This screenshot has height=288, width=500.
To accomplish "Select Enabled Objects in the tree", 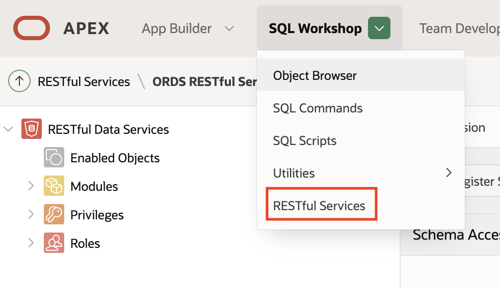I will click(115, 158).
